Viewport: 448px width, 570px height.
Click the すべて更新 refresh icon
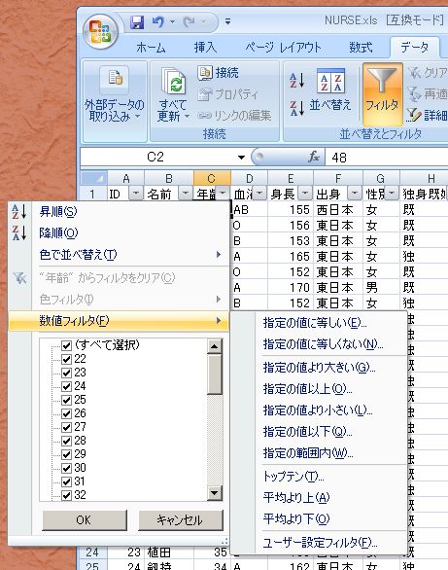pos(173,81)
